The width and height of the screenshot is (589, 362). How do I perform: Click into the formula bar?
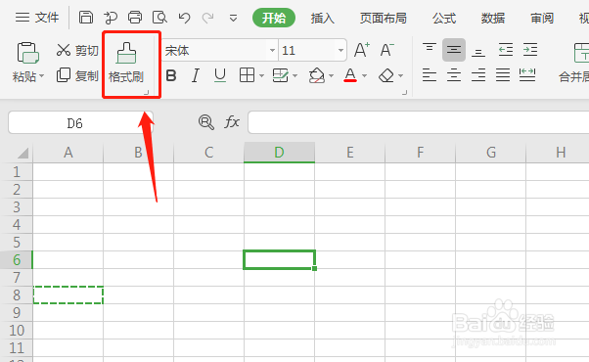418,122
